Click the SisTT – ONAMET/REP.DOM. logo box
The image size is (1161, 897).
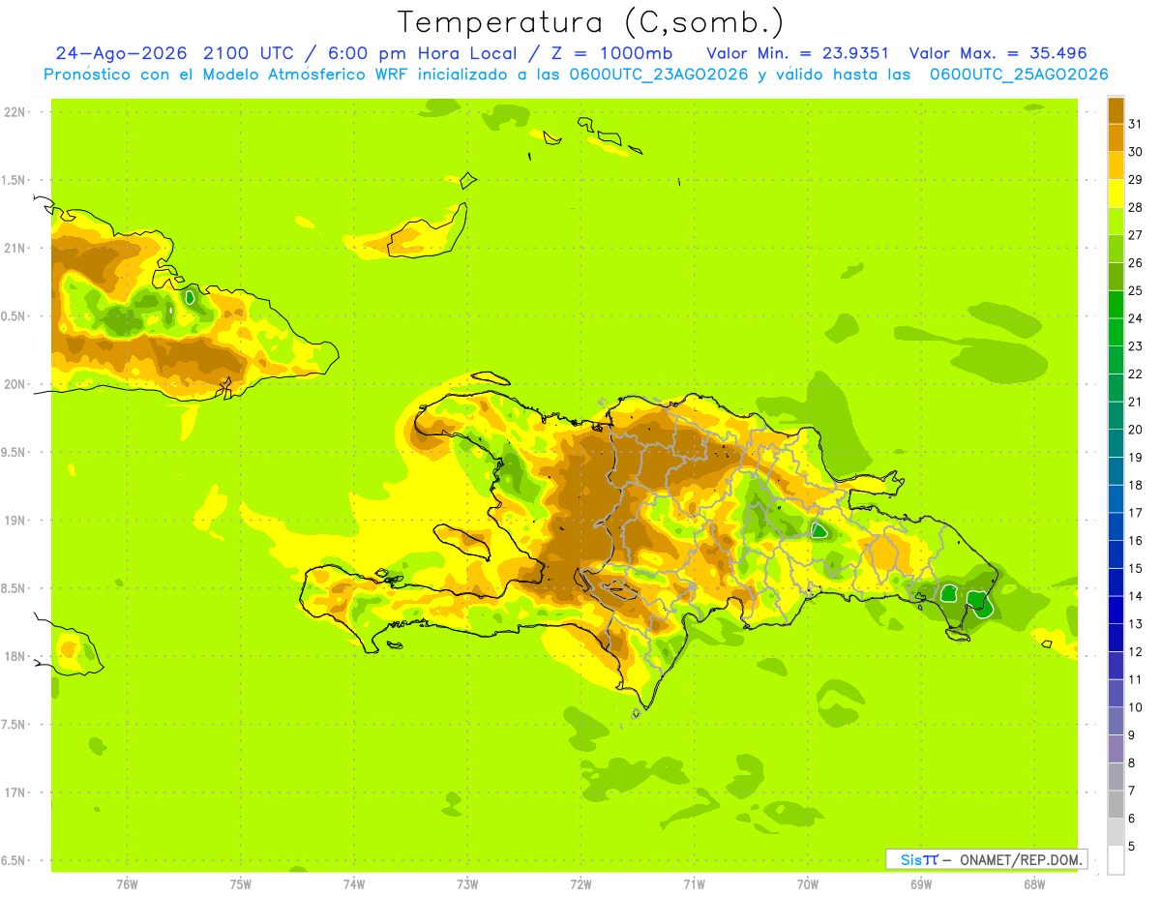pyautogui.click(x=986, y=859)
